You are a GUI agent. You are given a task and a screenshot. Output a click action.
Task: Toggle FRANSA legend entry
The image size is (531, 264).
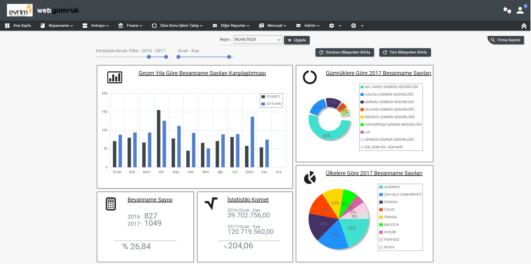(388, 217)
